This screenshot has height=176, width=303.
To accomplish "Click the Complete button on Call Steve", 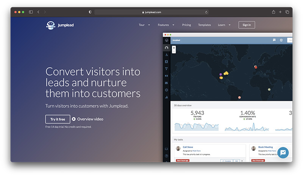I will (226, 161).
